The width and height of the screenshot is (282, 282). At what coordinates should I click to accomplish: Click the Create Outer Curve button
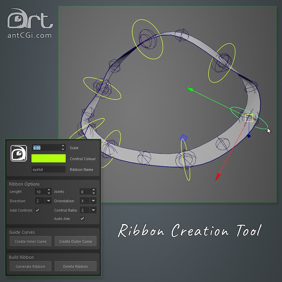(x=76, y=241)
